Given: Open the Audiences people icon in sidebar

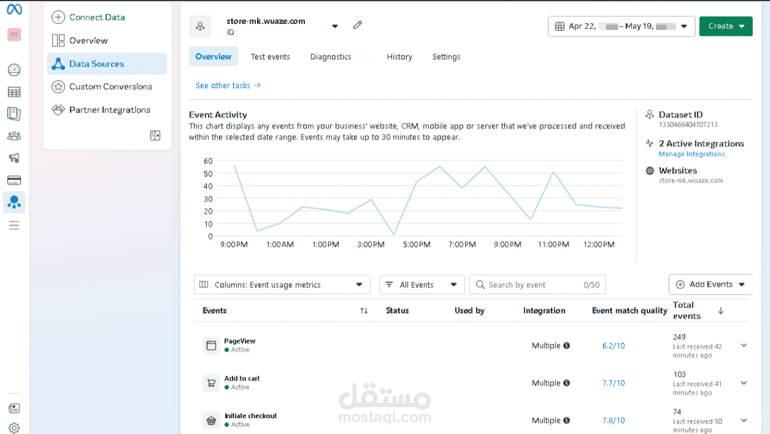Looking at the screenshot, I should (x=14, y=136).
